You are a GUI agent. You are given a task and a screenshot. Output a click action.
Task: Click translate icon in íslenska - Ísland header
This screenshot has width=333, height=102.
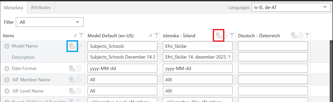coord(219,36)
